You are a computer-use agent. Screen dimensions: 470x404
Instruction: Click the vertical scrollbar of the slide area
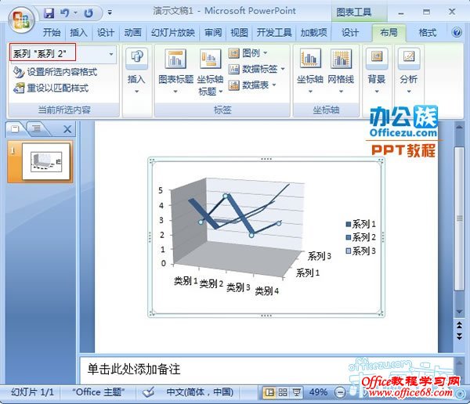point(459,218)
